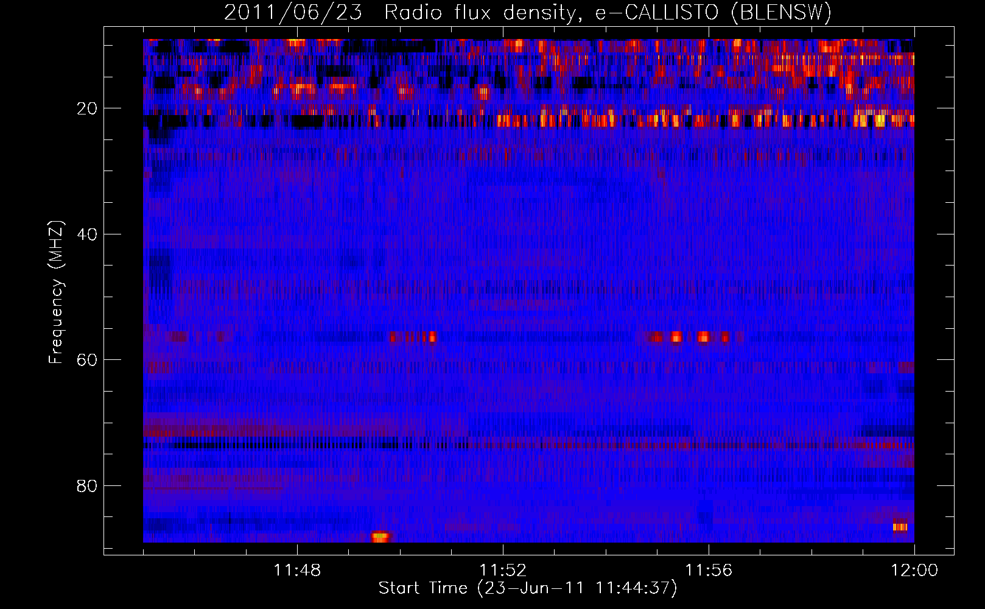
Task: Click the bright spot at the spectrogram's bottom-right corner
Action: point(900,527)
